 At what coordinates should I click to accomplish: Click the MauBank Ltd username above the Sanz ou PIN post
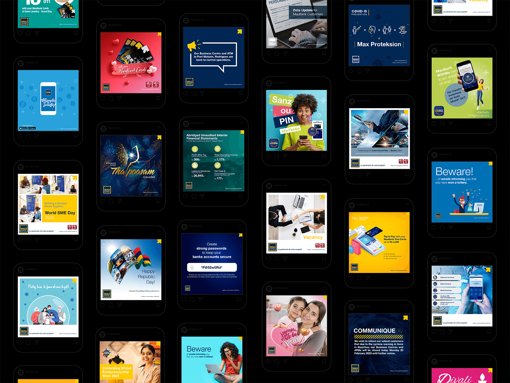tap(280, 83)
